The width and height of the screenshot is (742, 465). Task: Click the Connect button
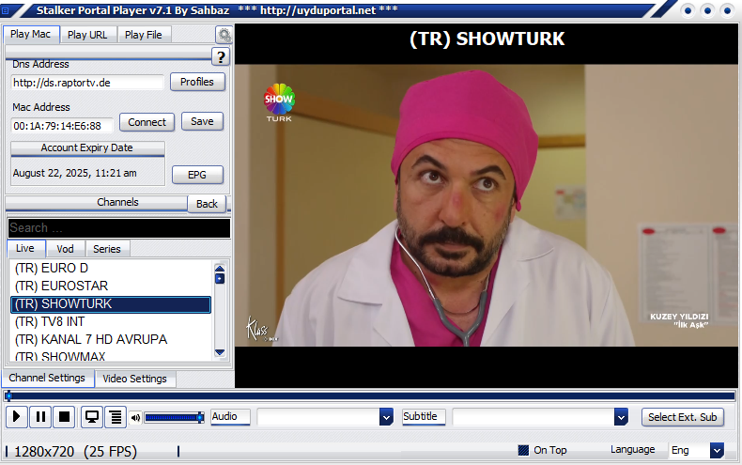tap(147, 122)
